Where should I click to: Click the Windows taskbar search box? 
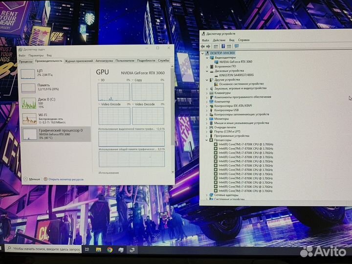click(x=43, y=249)
